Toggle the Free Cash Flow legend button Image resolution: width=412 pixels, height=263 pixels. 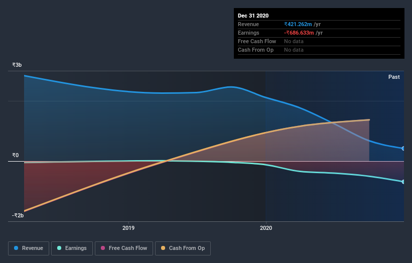[x=124, y=248]
